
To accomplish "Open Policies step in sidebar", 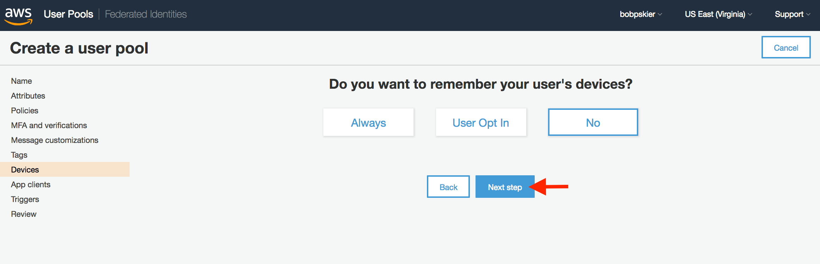I will [25, 111].
